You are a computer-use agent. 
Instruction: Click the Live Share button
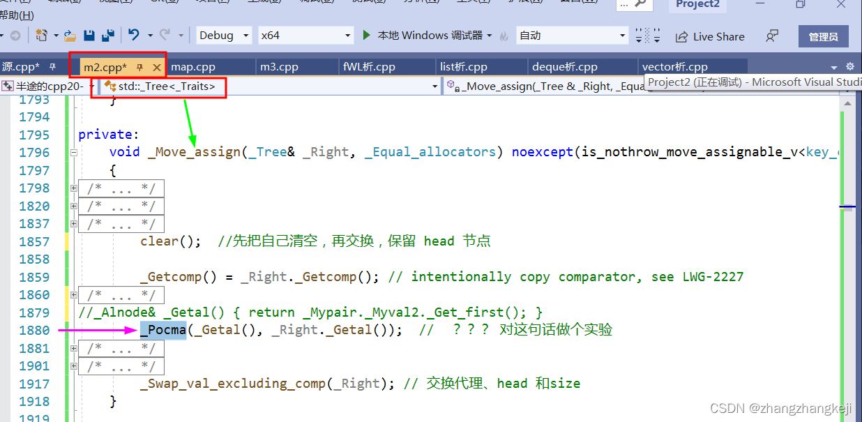[710, 36]
